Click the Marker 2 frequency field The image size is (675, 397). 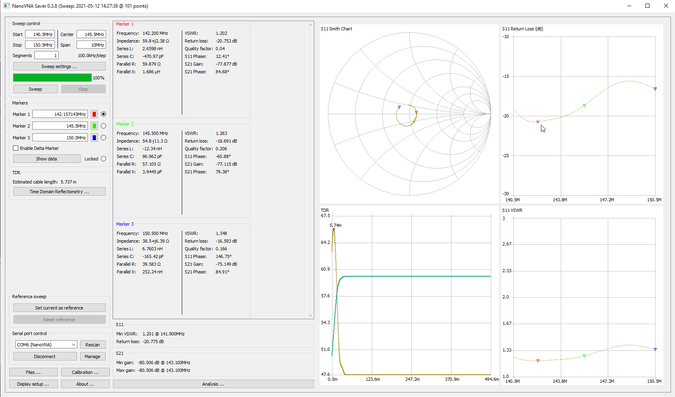click(60, 126)
